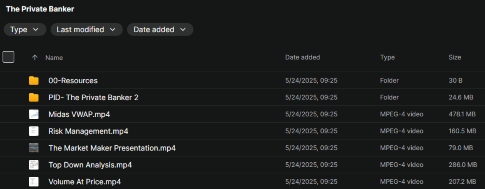The image size is (485, 189).
Task: Click the Midas VWAP.mp4 video thumbnail
Action: [34, 114]
